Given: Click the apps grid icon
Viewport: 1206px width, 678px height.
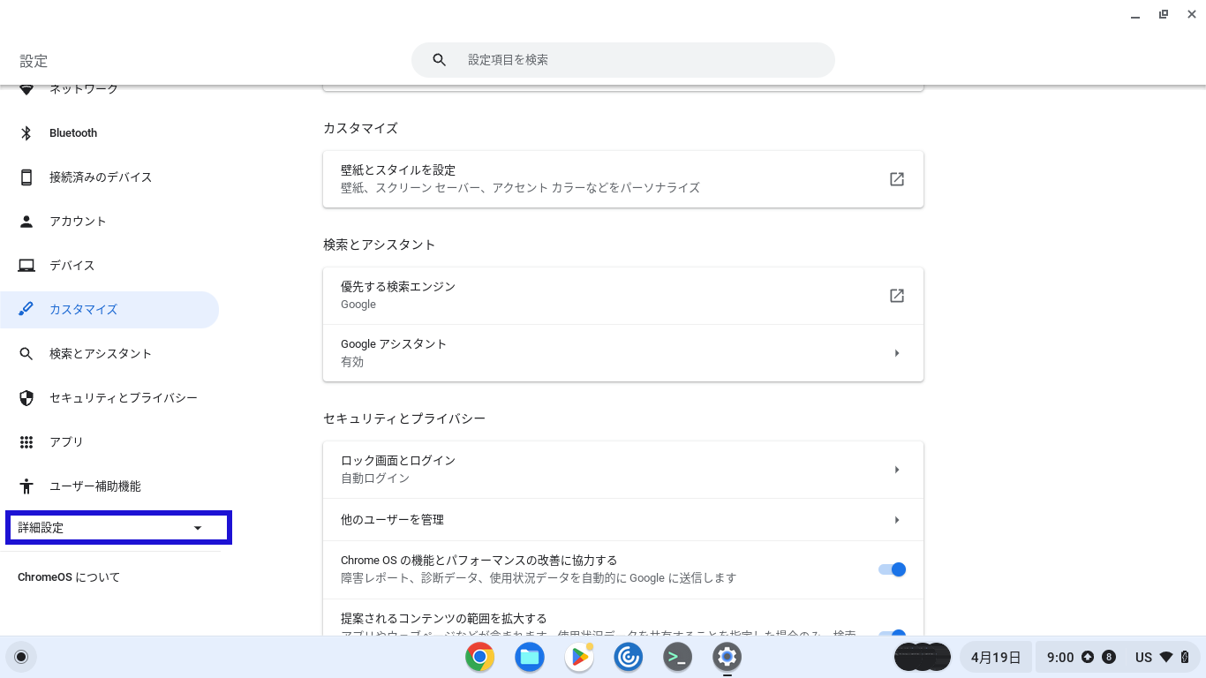Looking at the screenshot, I should (x=26, y=442).
